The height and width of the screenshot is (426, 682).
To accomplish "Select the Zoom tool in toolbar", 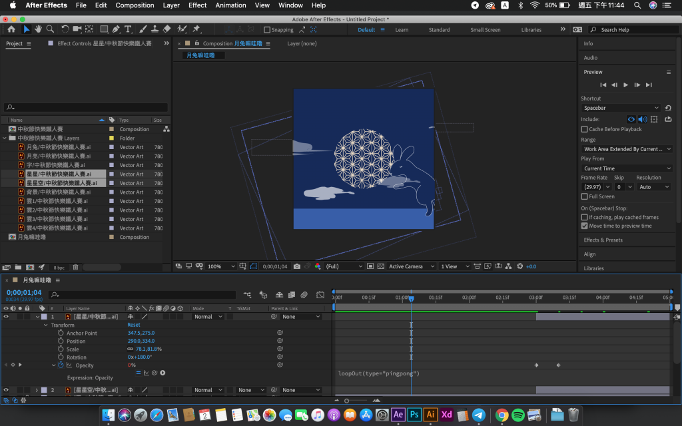I will pos(50,29).
